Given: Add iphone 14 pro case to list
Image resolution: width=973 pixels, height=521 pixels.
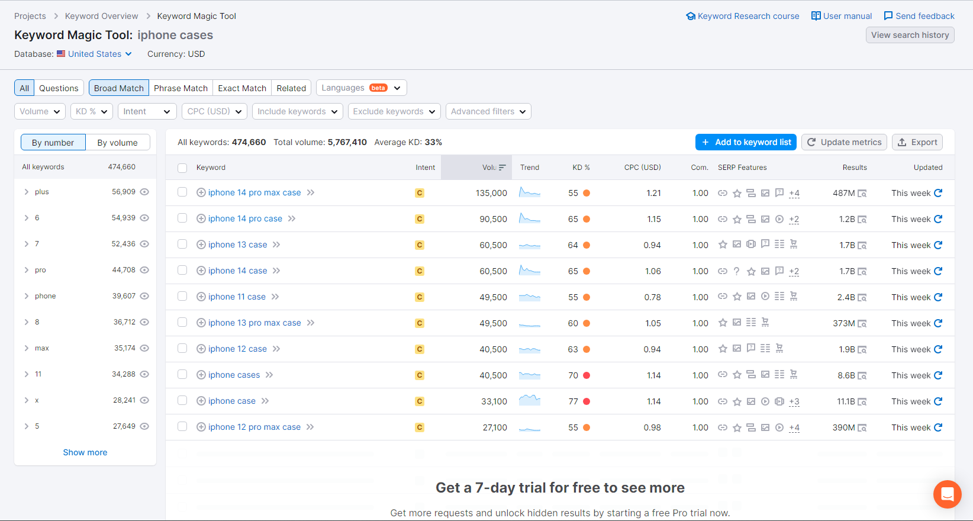Looking at the screenshot, I should 201,218.
